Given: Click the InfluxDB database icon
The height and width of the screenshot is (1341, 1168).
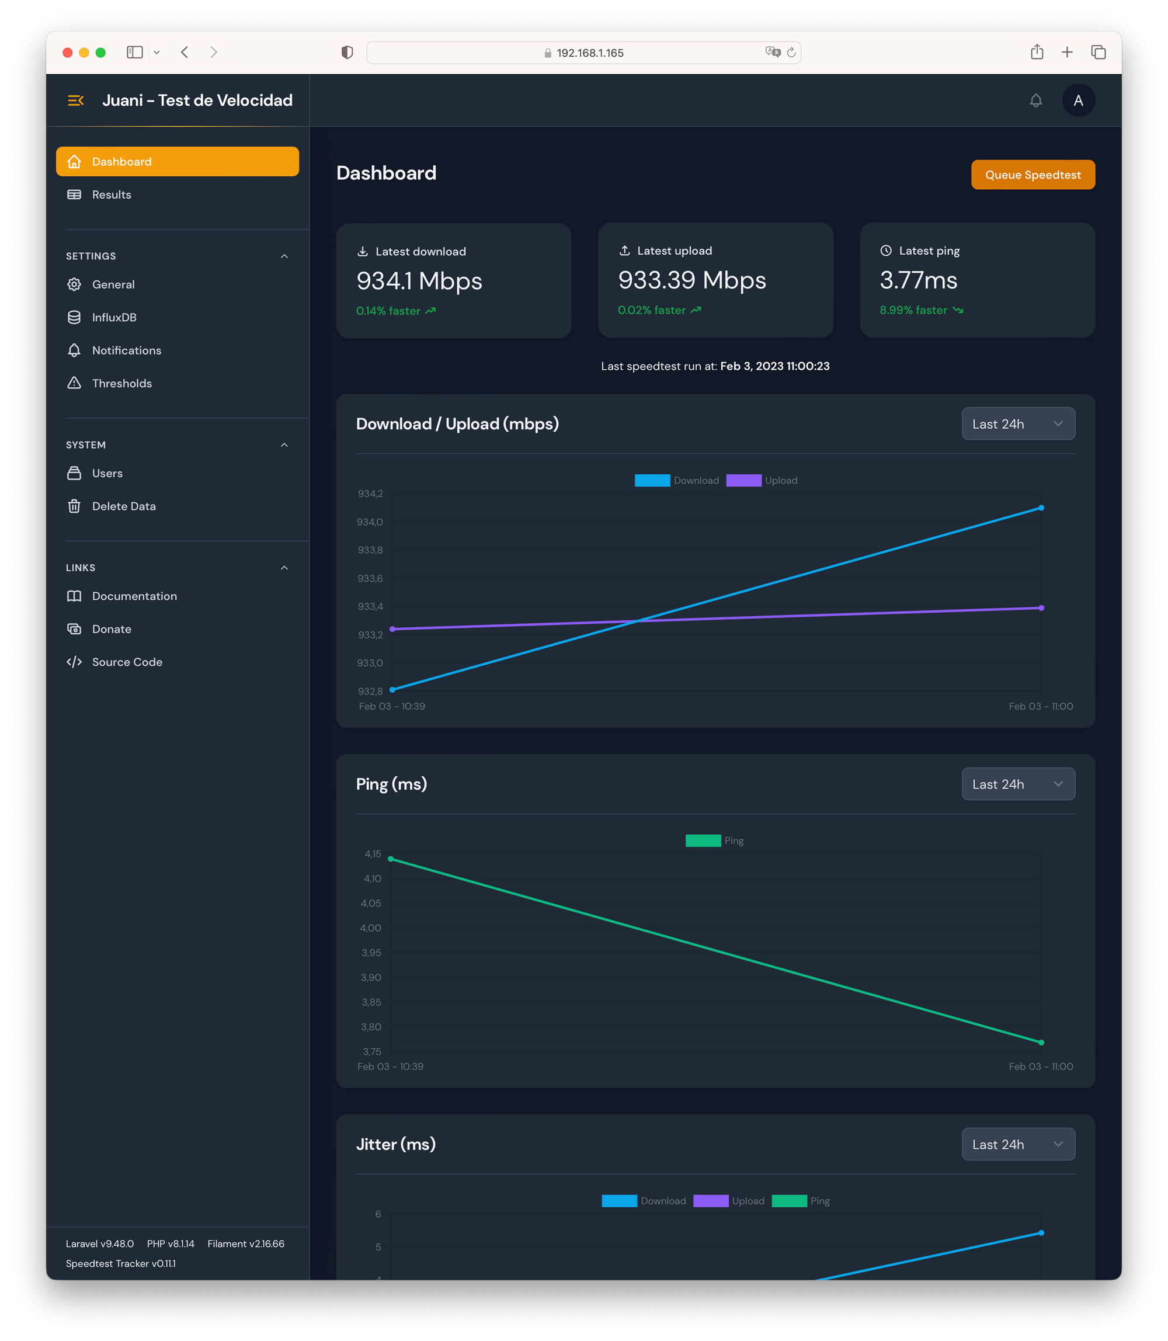Looking at the screenshot, I should 74,318.
